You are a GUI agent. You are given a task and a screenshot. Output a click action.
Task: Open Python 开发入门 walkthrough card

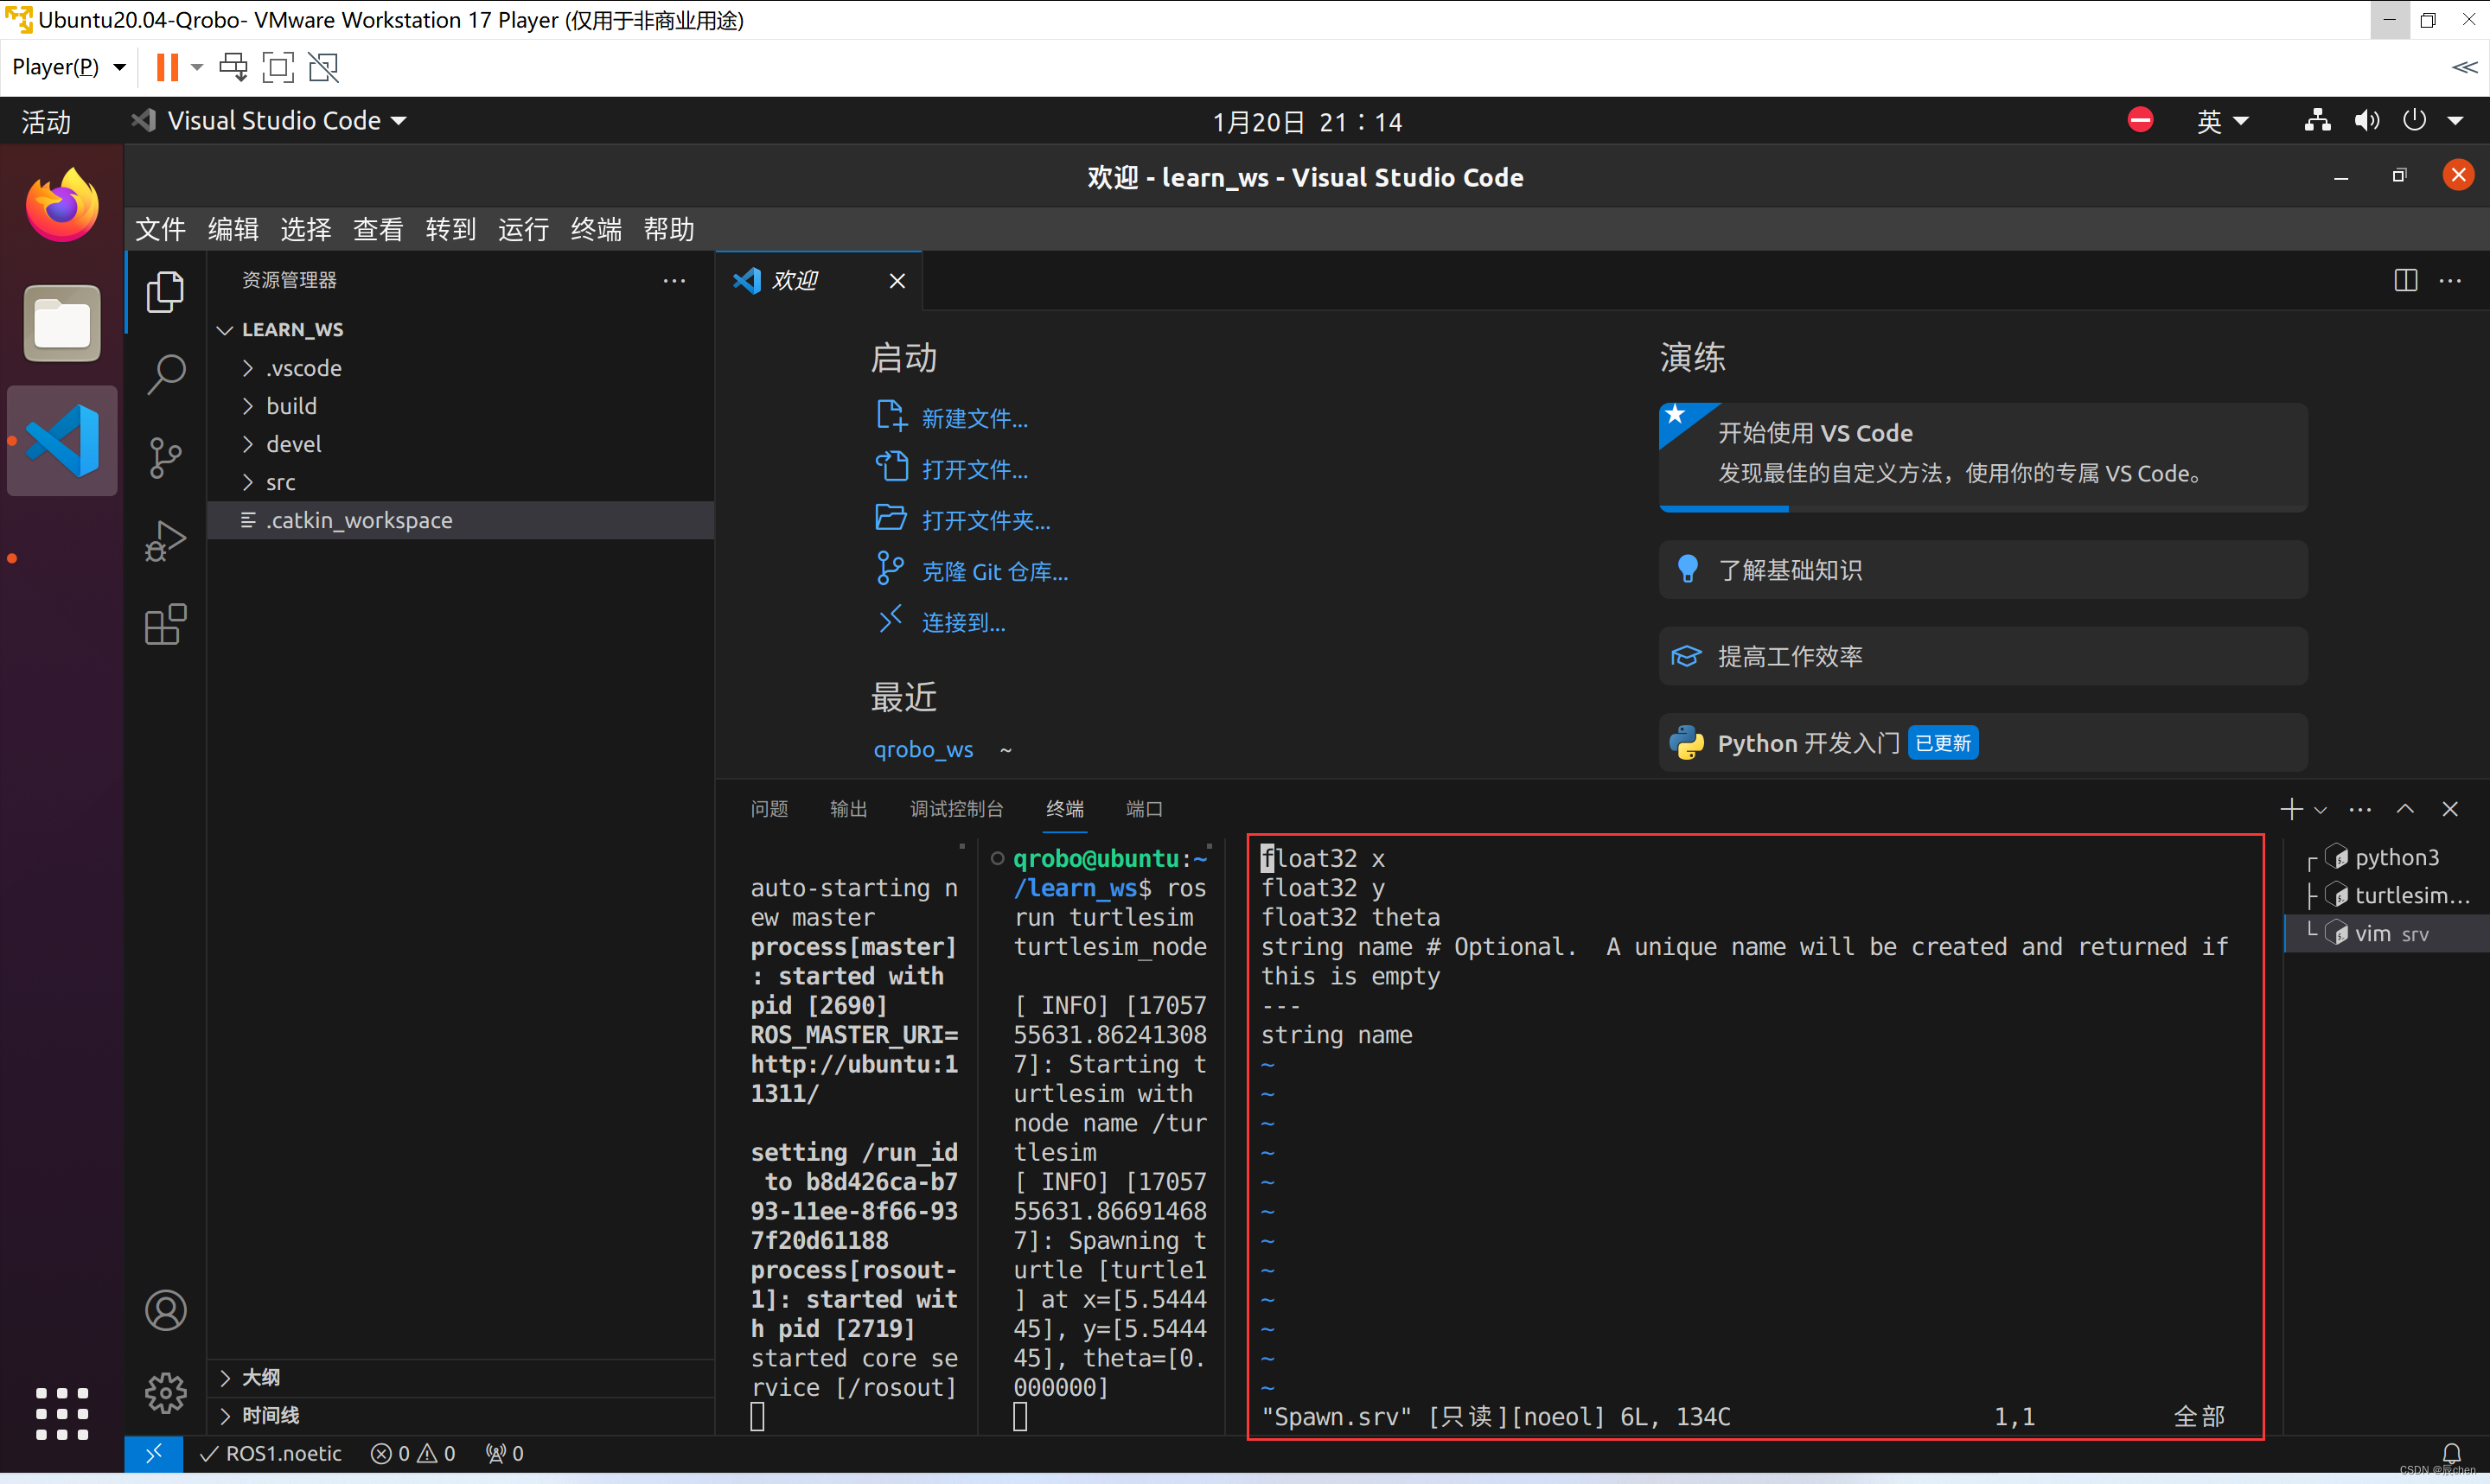(x=1982, y=742)
